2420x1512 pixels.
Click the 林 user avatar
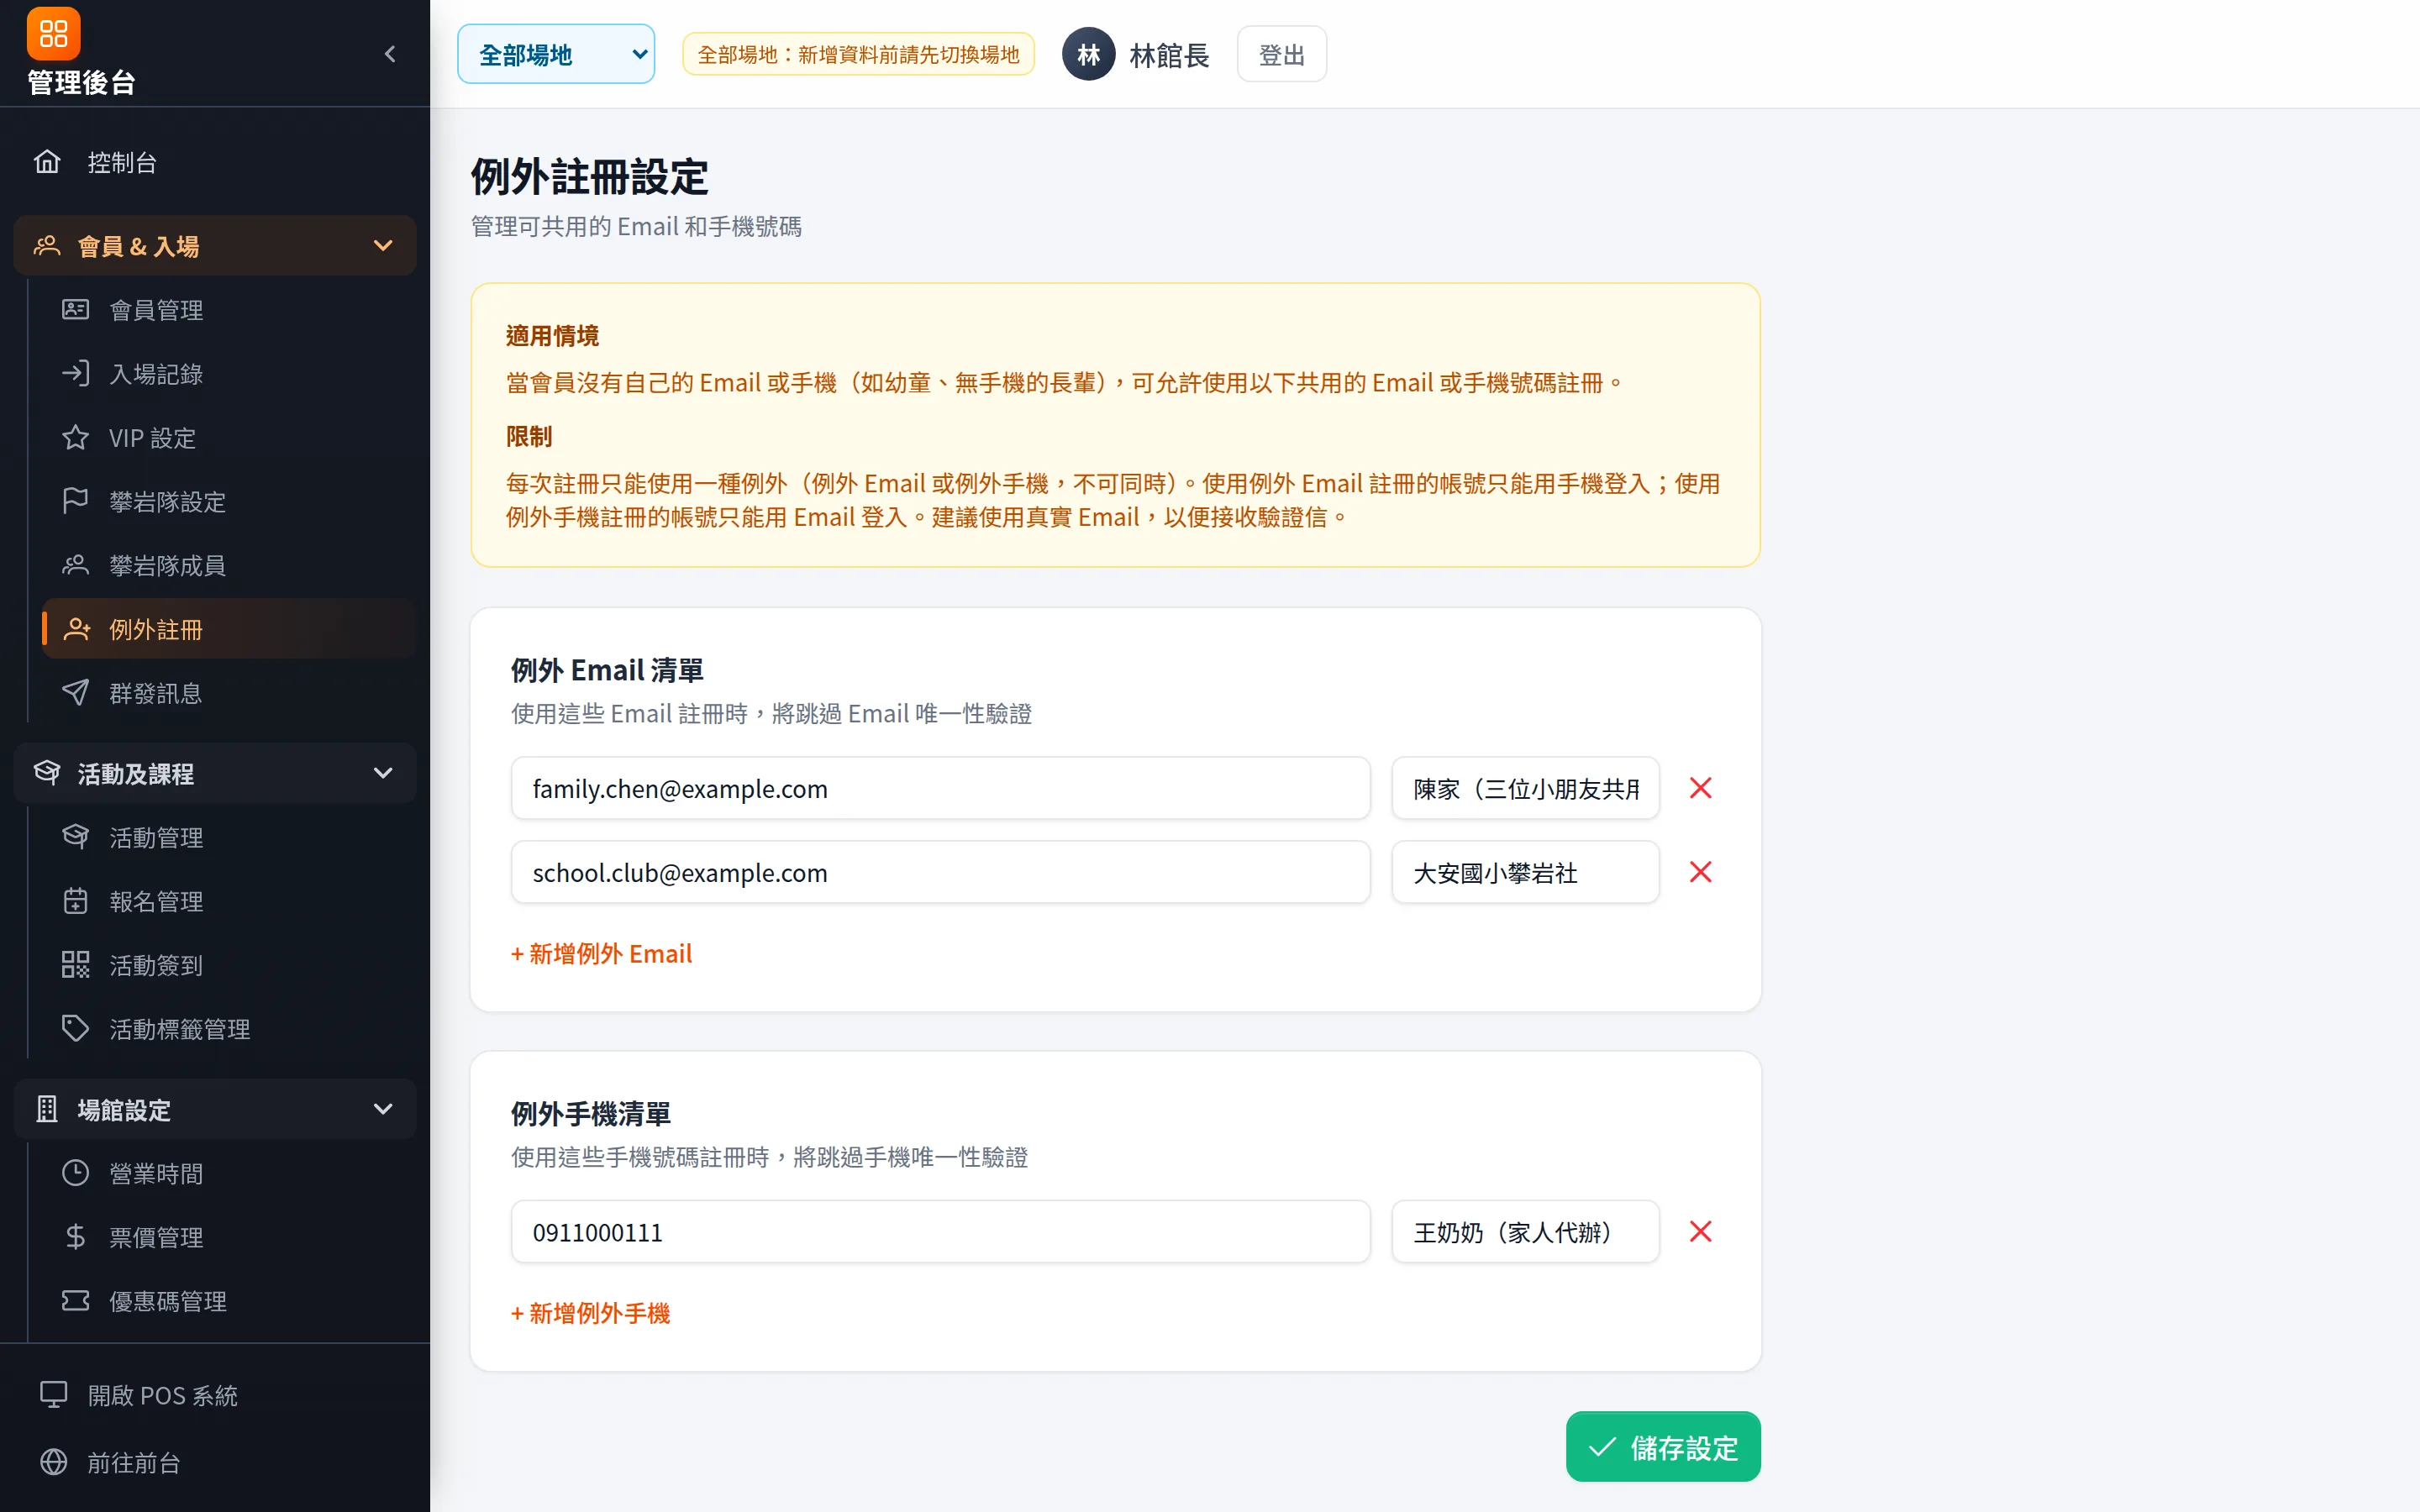point(1088,54)
